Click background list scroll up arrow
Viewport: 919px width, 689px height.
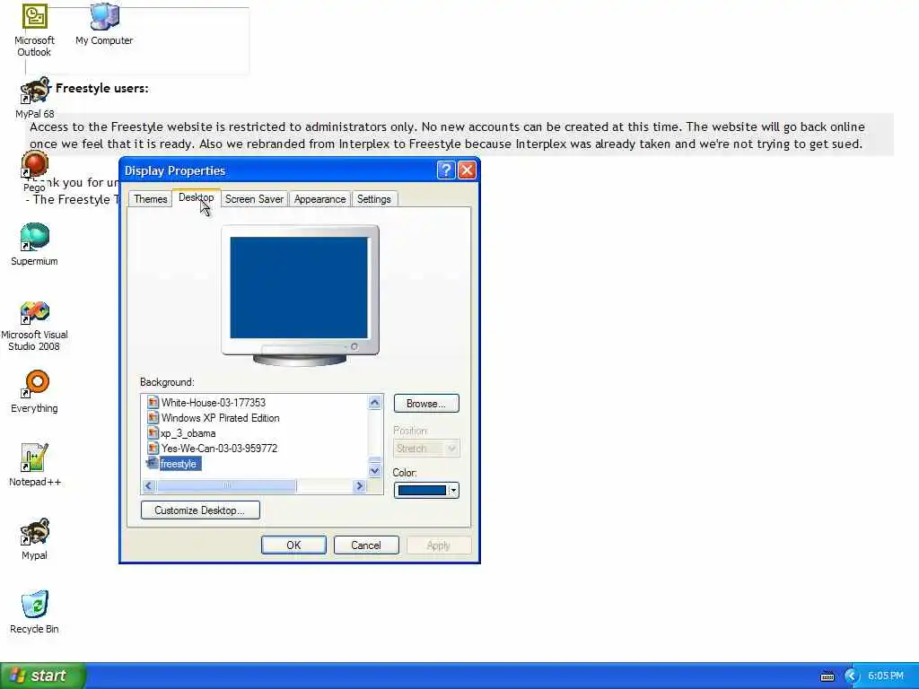(374, 403)
